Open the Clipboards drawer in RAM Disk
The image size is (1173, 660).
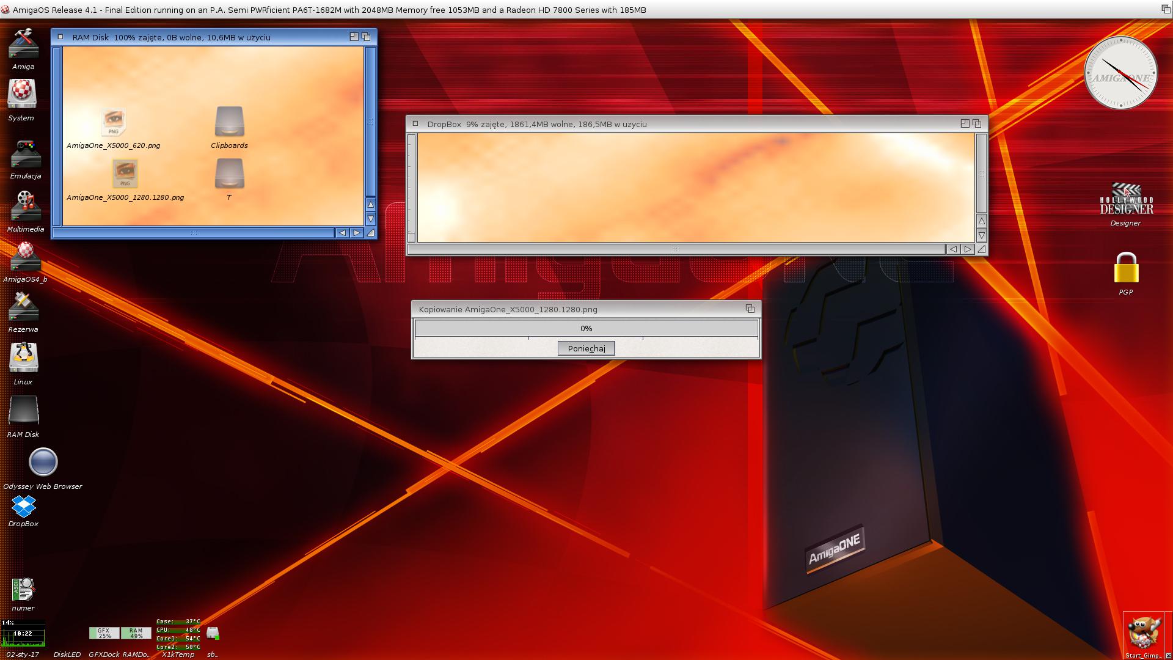click(230, 122)
